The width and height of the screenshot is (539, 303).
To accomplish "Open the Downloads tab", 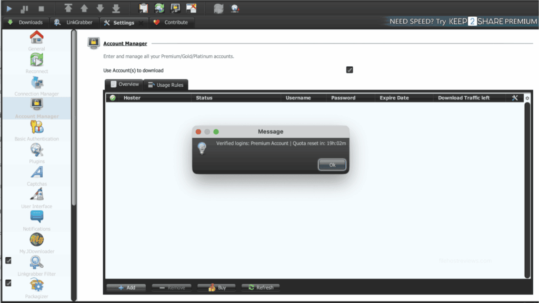I will [x=25, y=22].
